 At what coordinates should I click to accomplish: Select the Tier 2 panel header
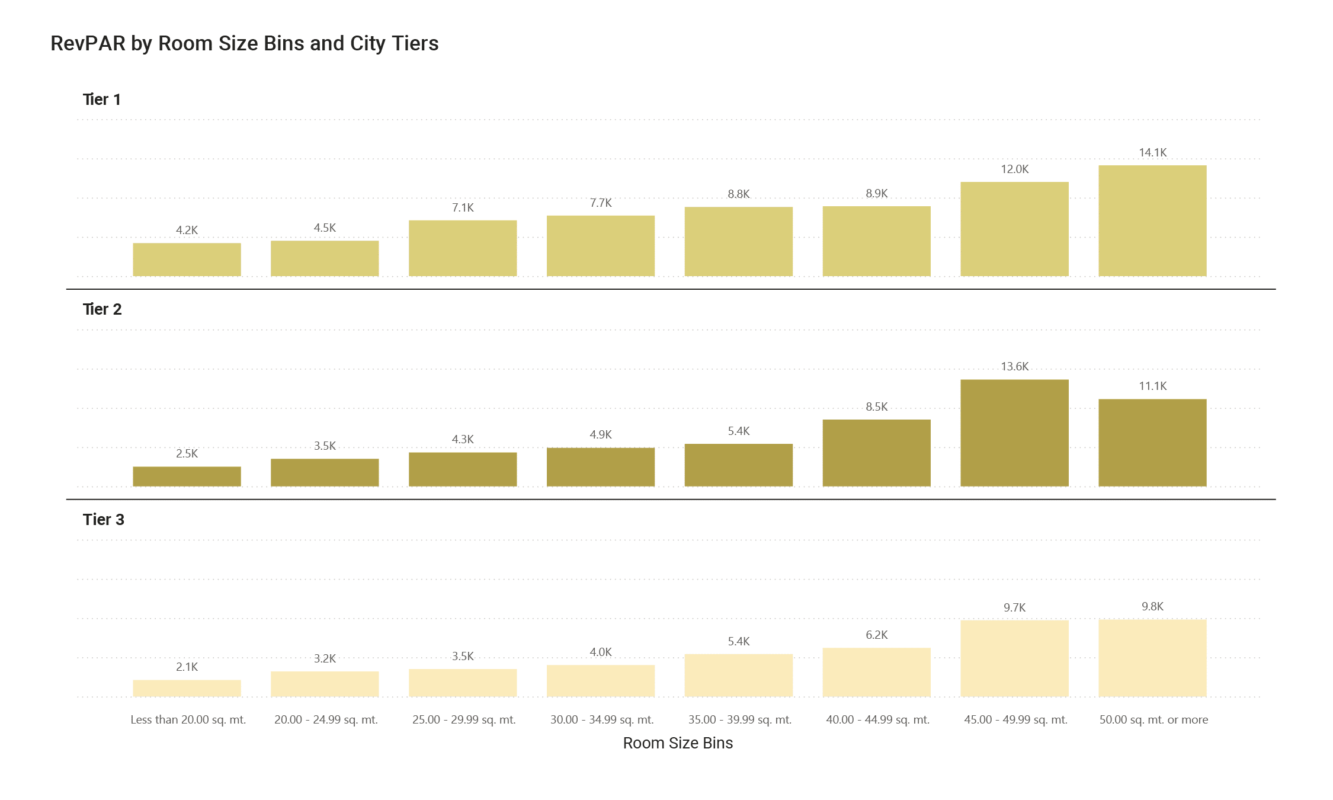coord(102,309)
